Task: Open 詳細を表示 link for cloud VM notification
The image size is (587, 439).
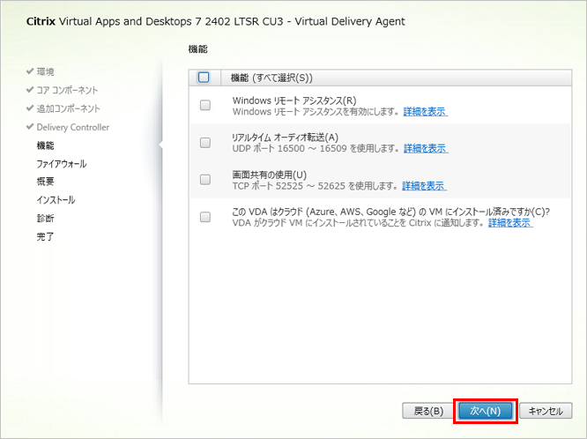Action: (x=509, y=223)
